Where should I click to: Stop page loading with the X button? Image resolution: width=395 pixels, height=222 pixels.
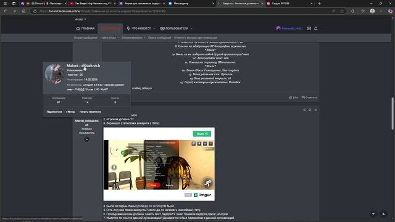[x=15, y=11]
